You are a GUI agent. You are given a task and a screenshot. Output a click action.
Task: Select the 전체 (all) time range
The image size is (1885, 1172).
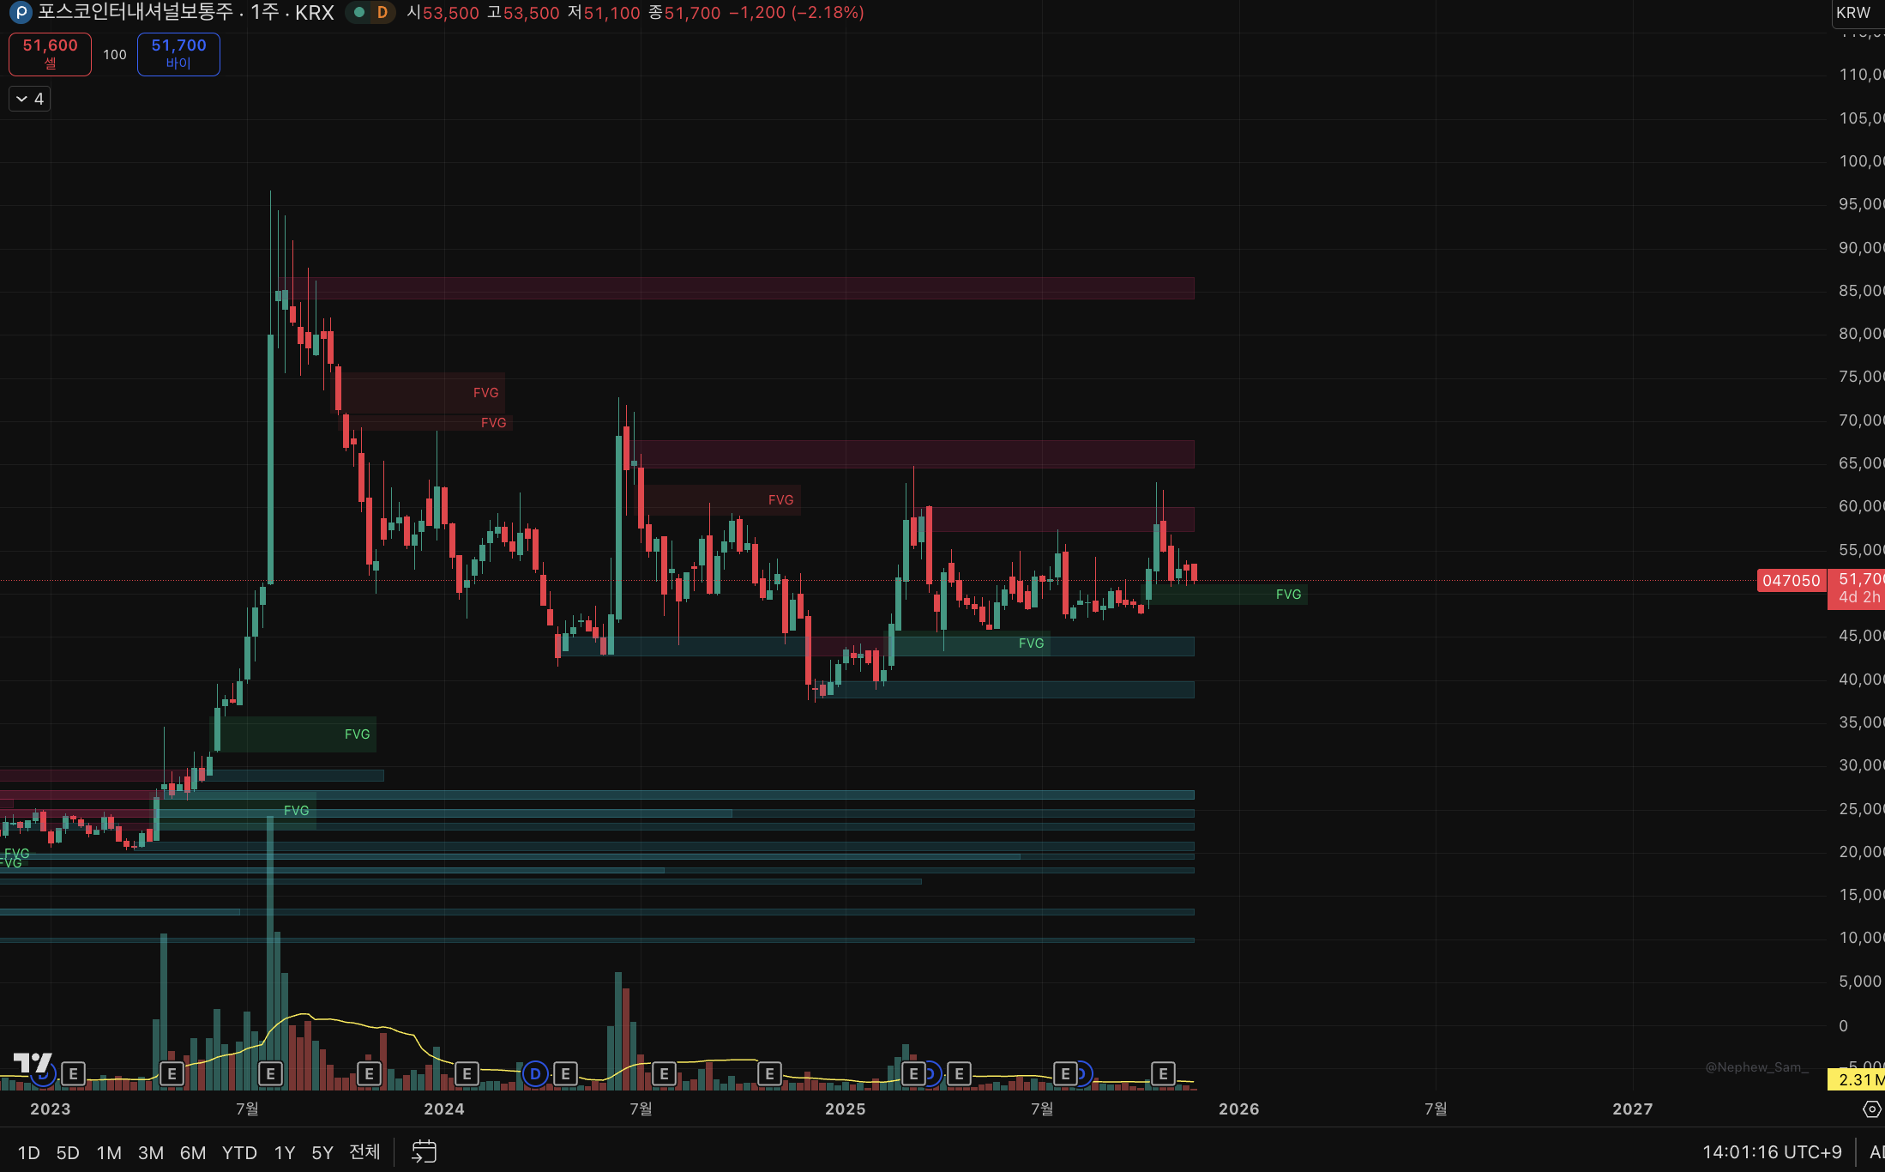click(x=364, y=1151)
